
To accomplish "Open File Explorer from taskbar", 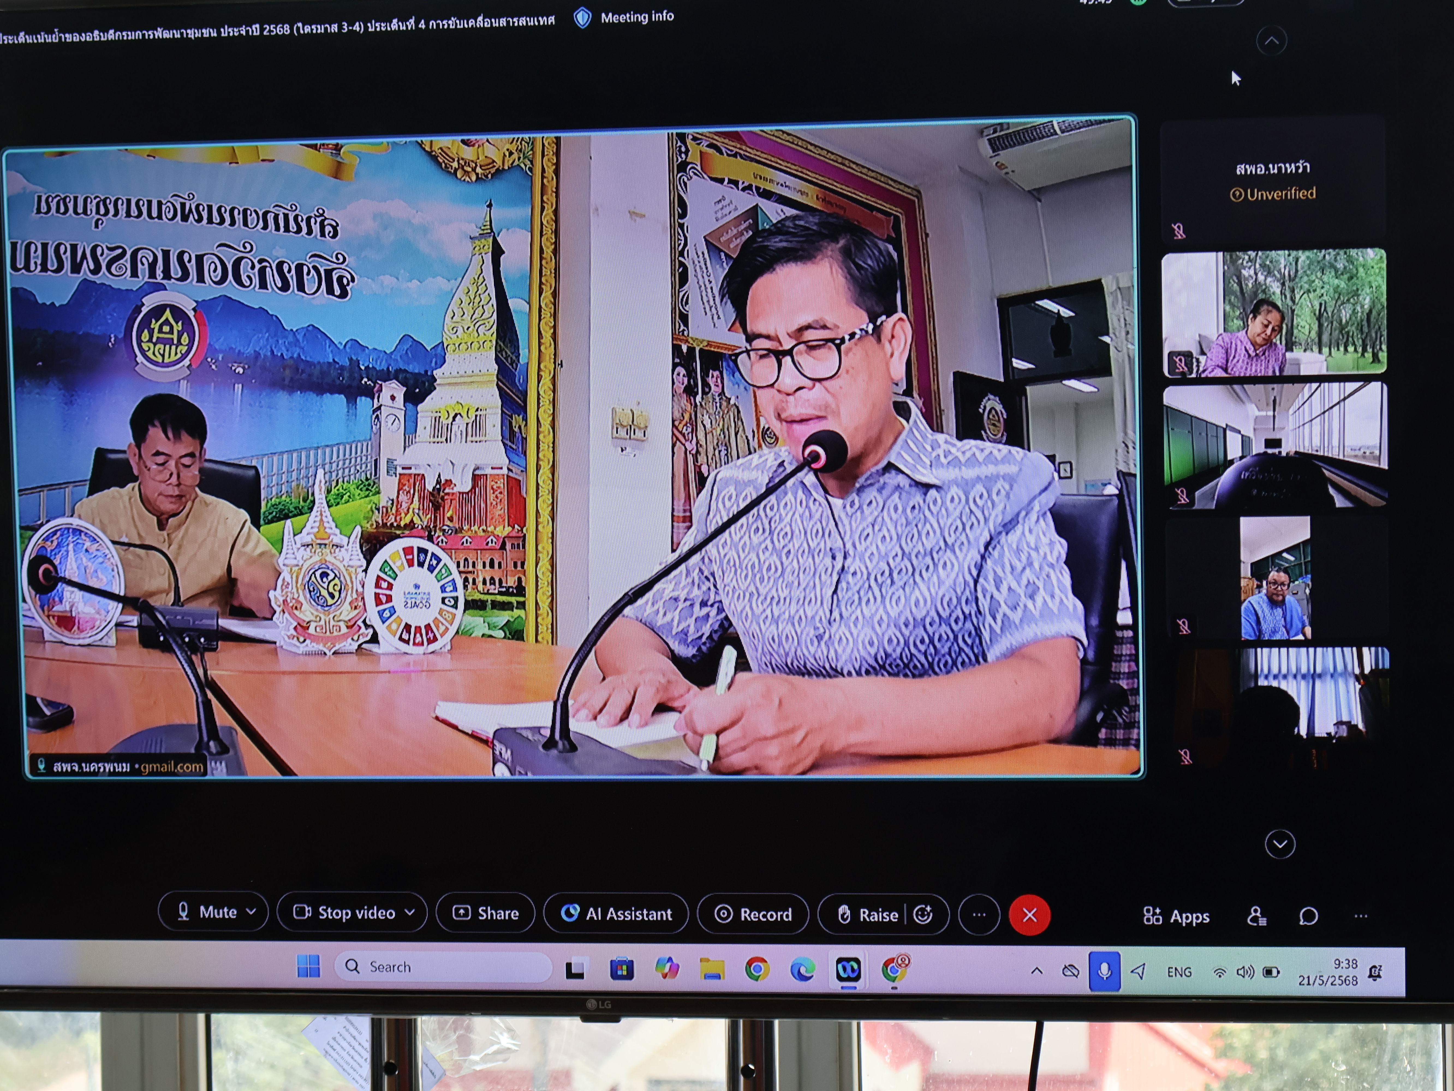I will 712,969.
